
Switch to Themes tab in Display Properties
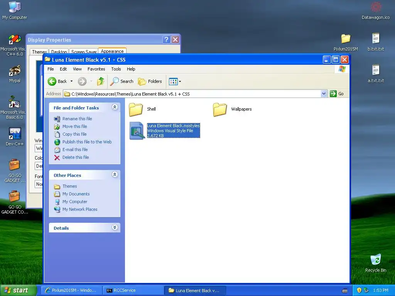[x=39, y=52]
